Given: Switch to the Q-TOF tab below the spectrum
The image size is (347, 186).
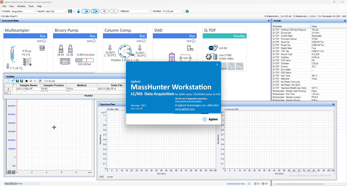Looking at the screenshot, I should pyautogui.click(x=110, y=177).
